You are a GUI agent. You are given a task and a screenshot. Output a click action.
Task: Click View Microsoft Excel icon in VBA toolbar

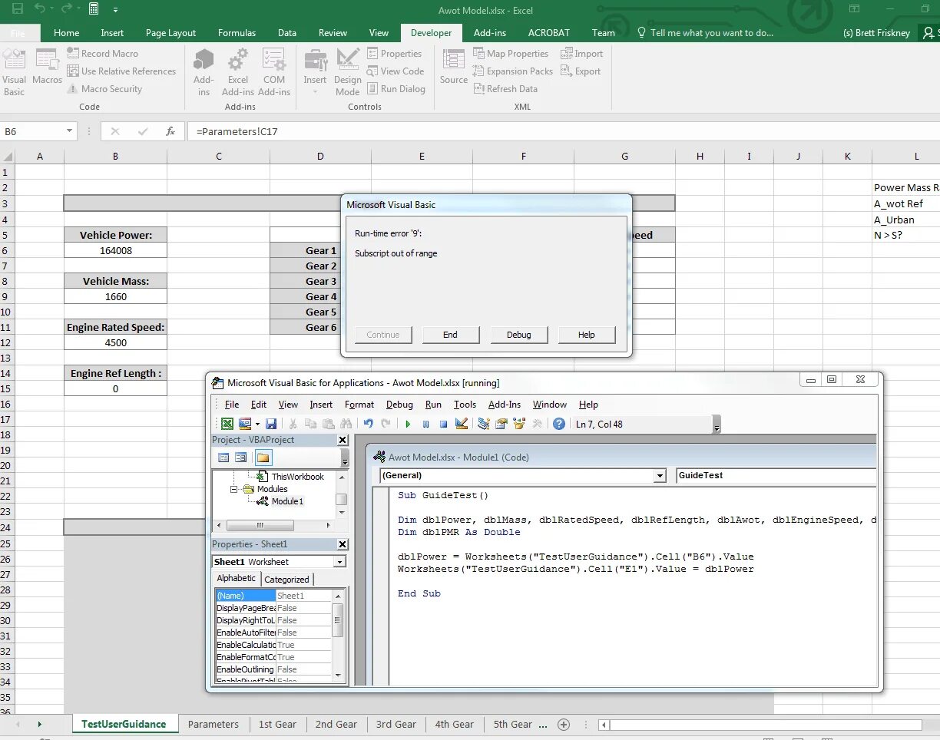coord(228,424)
